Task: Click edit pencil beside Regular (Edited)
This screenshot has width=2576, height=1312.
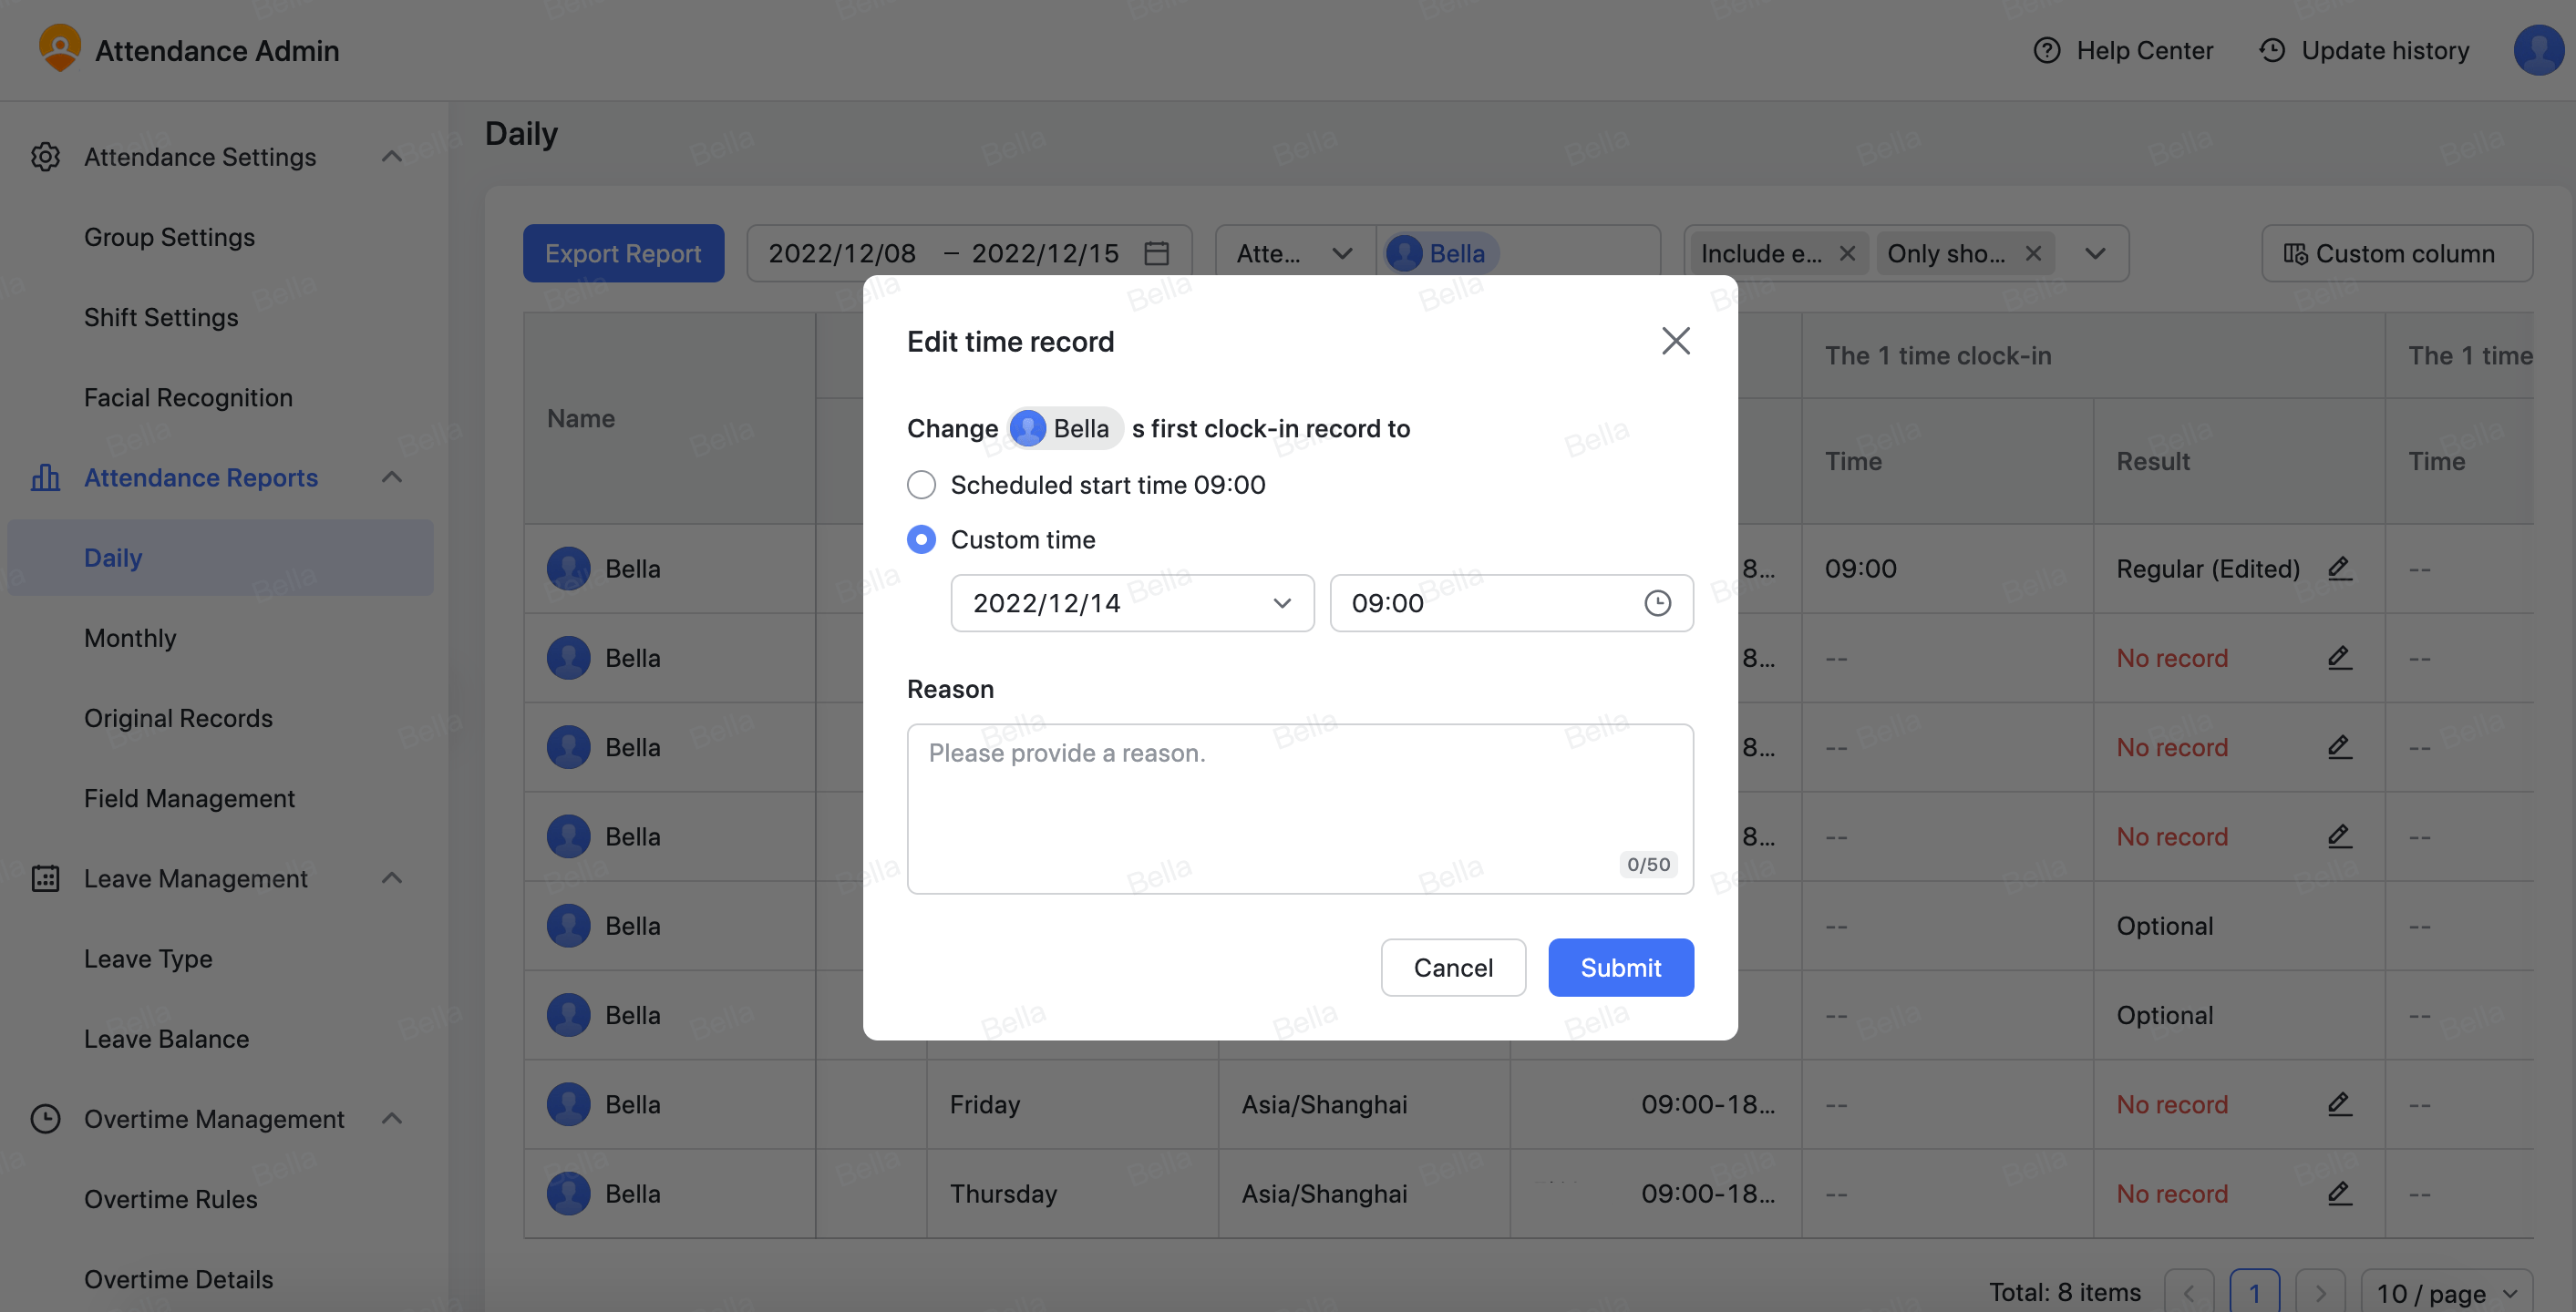Action: 2338,569
